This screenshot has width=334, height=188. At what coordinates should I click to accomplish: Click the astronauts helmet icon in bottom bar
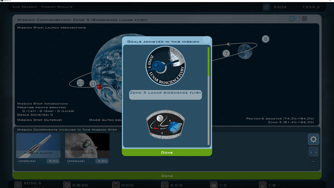116,185
